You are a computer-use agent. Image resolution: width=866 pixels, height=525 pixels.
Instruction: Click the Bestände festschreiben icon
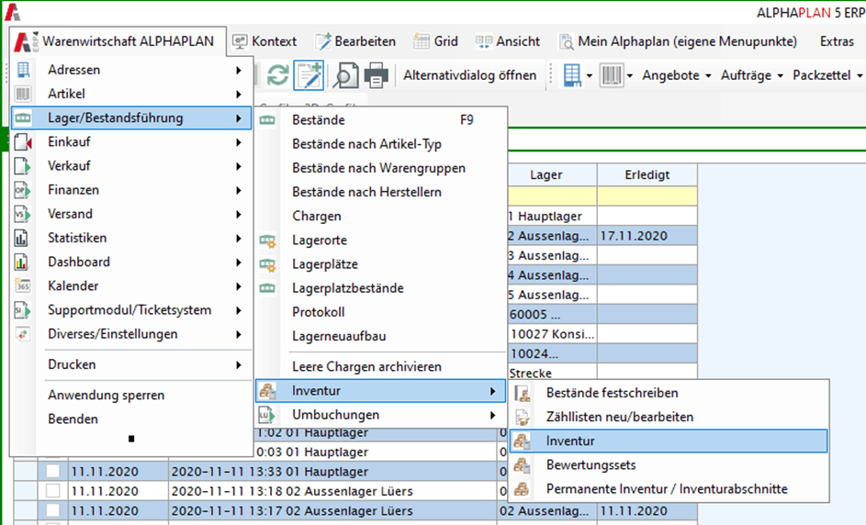(523, 393)
